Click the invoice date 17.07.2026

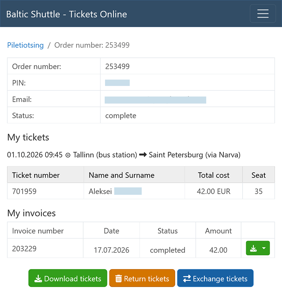[x=111, y=250]
